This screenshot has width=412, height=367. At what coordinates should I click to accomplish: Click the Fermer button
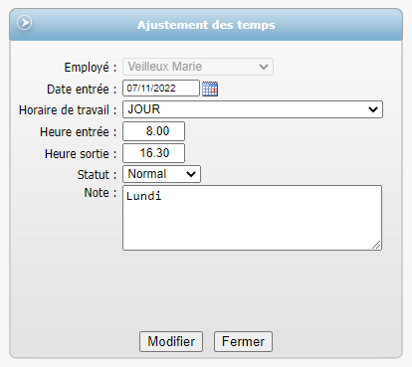pos(243,341)
